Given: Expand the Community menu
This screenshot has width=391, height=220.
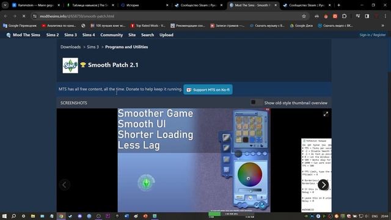Looking at the screenshot, I should pos(111,35).
